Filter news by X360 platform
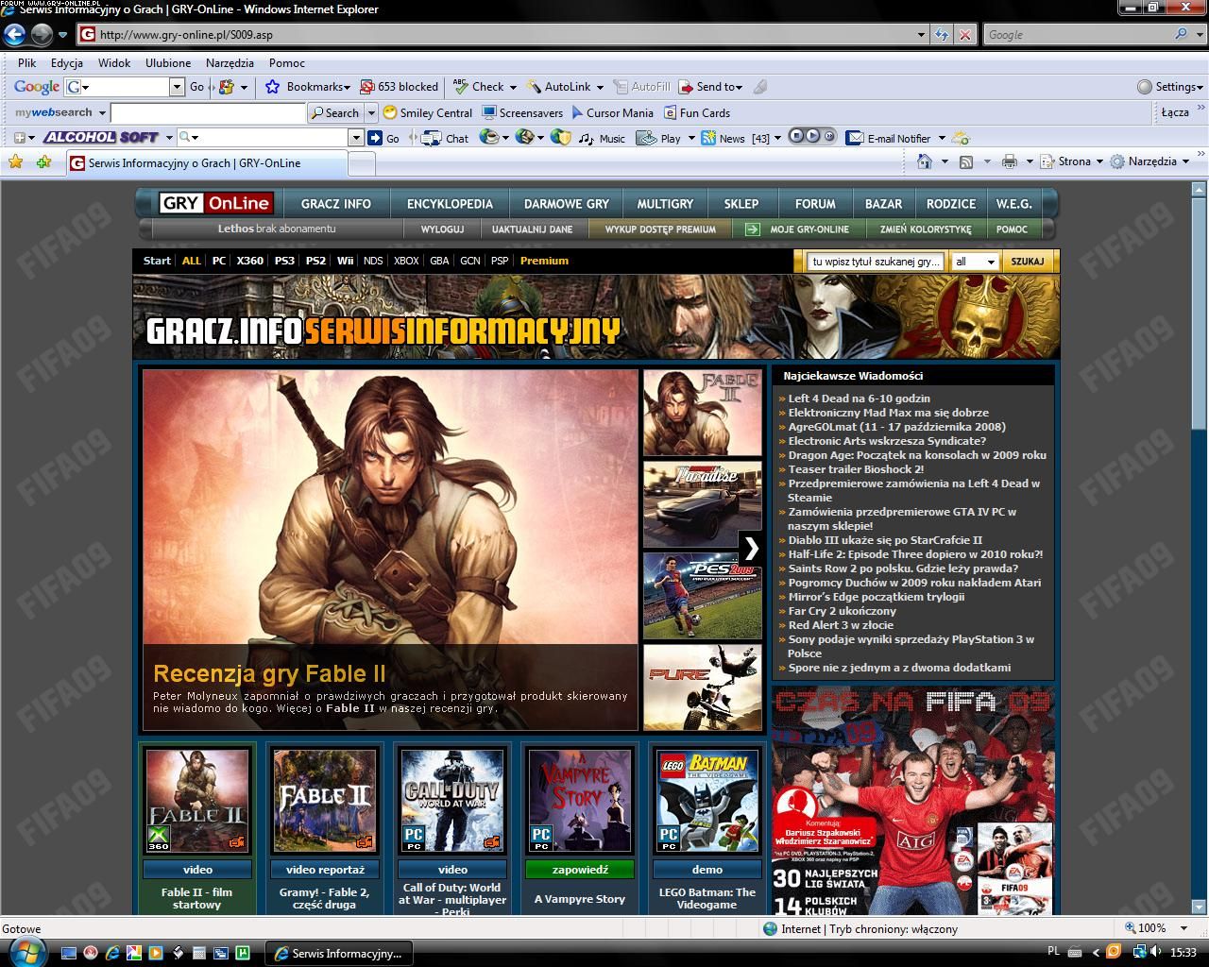The width and height of the screenshot is (1209, 967). tap(249, 261)
